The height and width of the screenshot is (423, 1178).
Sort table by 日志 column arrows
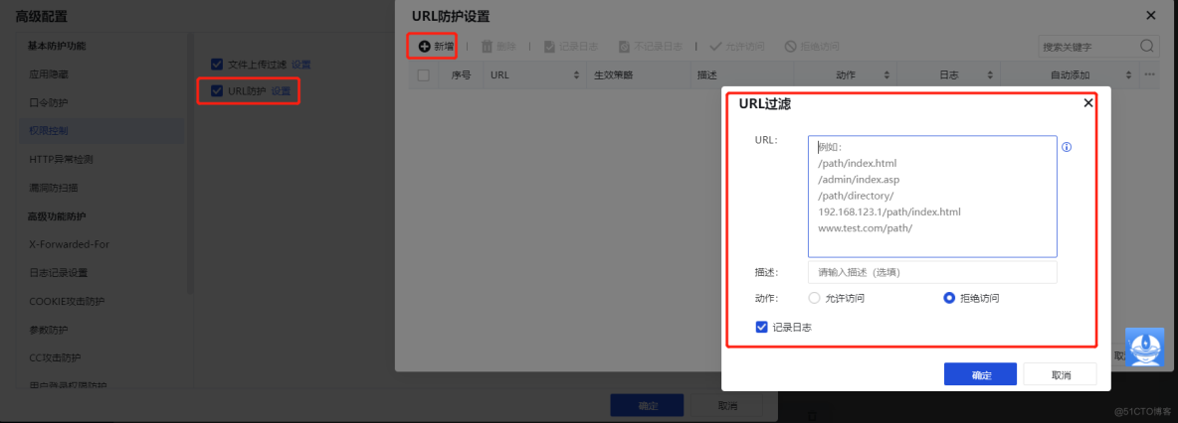[990, 75]
